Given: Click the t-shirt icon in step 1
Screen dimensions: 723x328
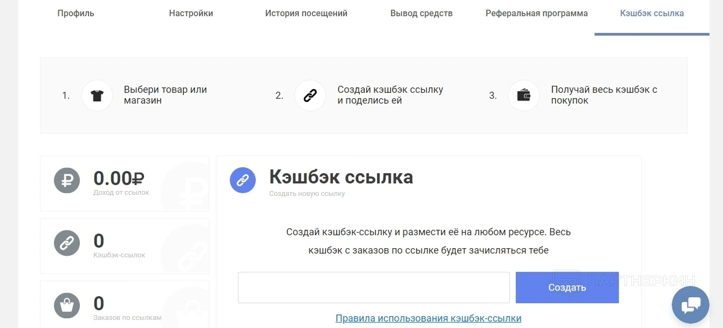Looking at the screenshot, I should tap(97, 95).
